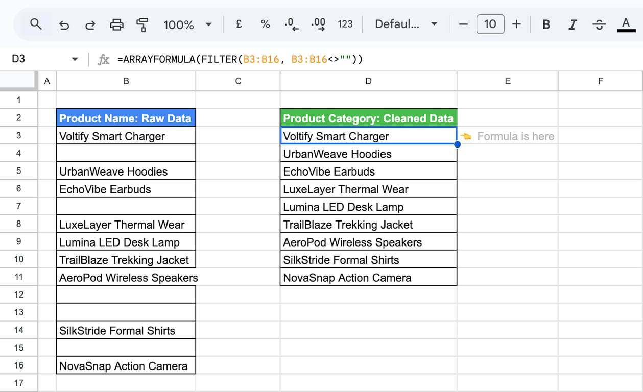This screenshot has height=392, width=643.
Task: Select 'AeroPod Wireless Speakers' in column D
Action: point(368,242)
